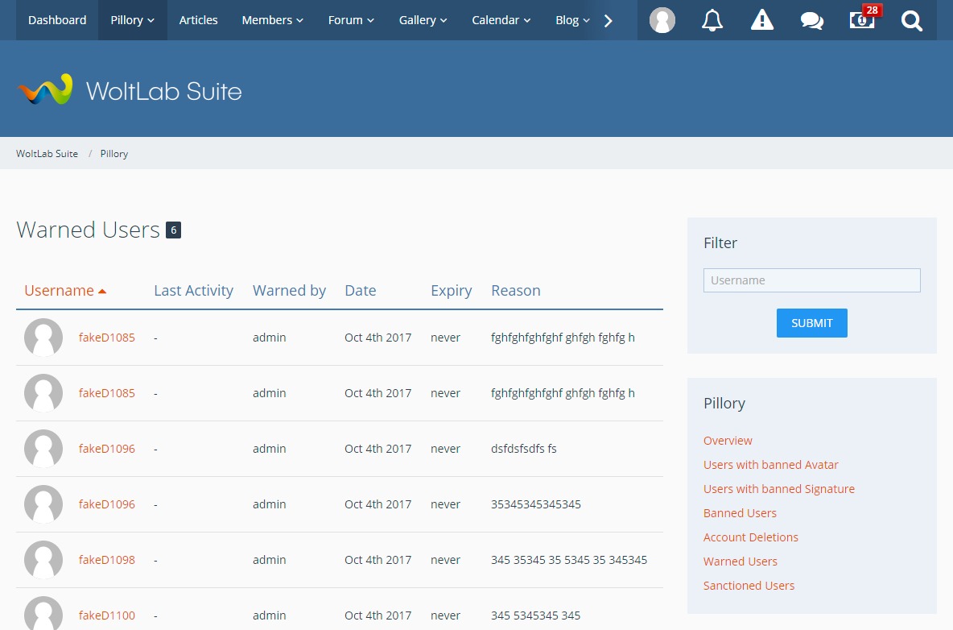Image resolution: width=953 pixels, height=630 pixels.
Task: Sort the table by Username column
Action: (60, 291)
